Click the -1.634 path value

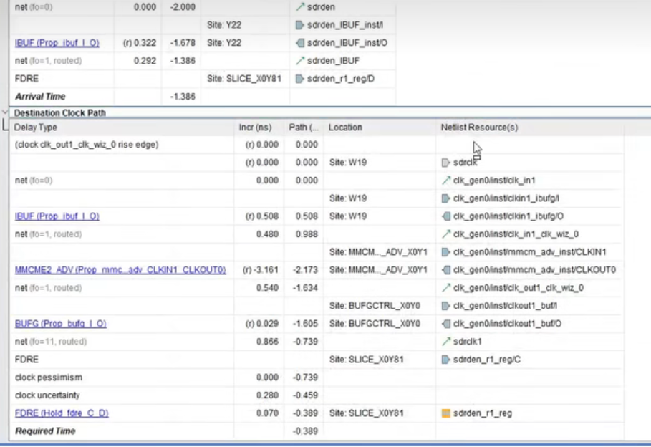click(305, 288)
